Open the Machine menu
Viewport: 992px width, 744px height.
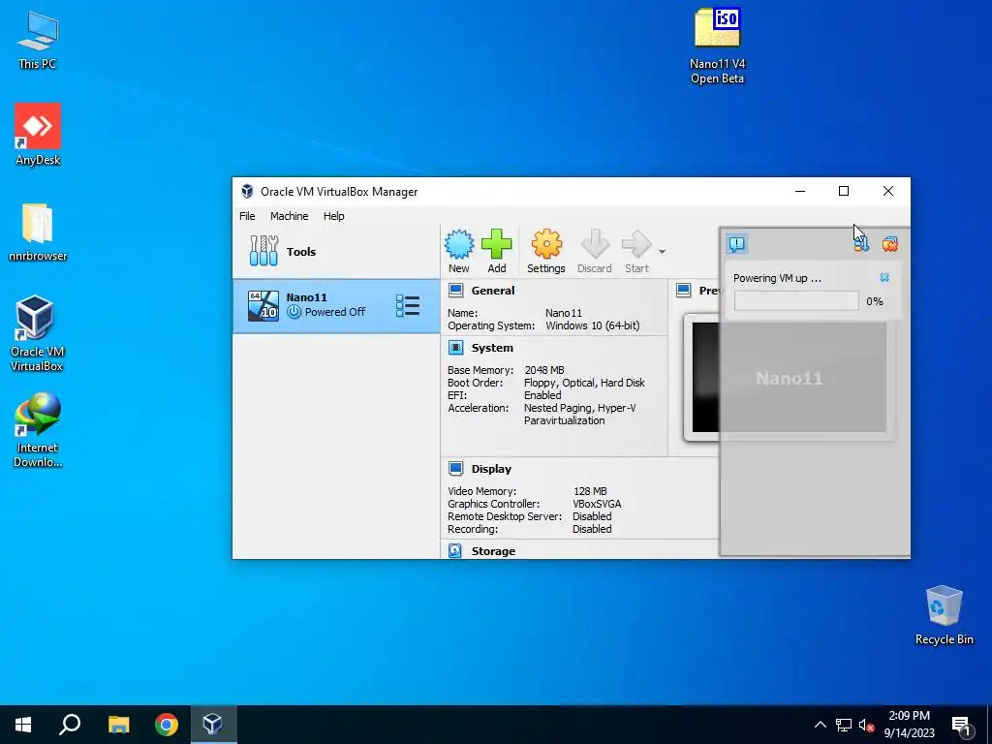[289, 216]
